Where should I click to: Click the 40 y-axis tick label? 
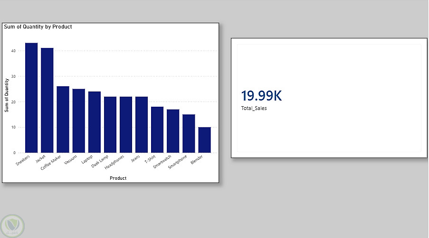coord(13,51)
